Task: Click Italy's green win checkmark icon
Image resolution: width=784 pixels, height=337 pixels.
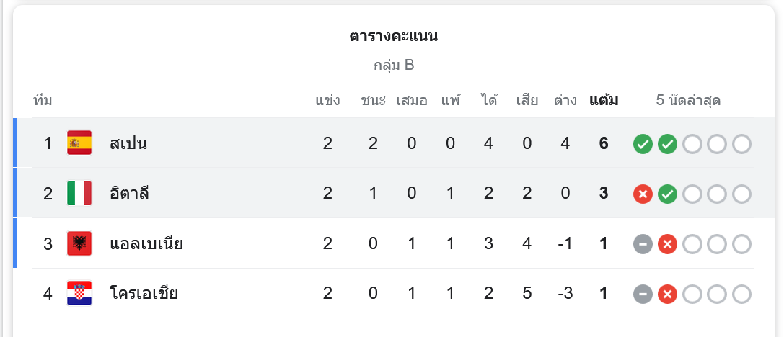Action: [x=668, y=194]
